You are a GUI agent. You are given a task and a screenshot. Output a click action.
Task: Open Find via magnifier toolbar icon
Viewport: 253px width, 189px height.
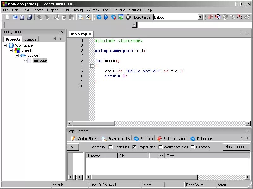coord(81,17)
